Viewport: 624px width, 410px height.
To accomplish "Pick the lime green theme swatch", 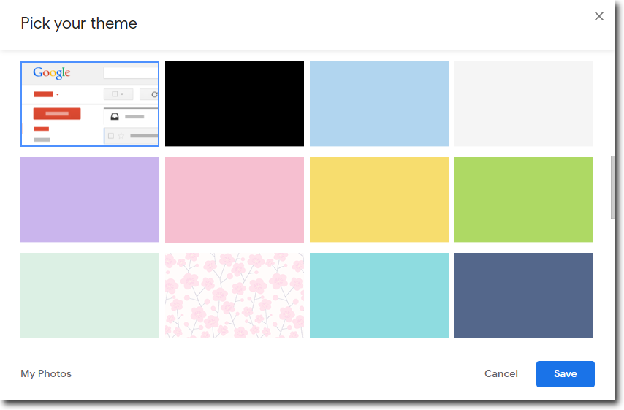I will pos(523,200).
